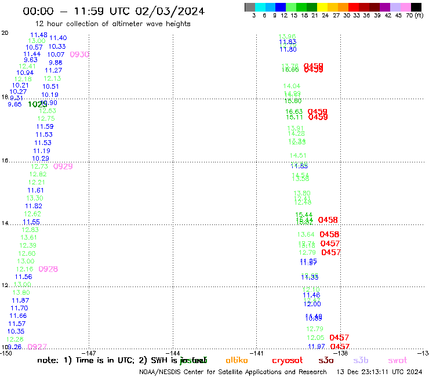Click the '13 Dec 23:13:11 UTC 2024' timestamp

coord(379,372)
